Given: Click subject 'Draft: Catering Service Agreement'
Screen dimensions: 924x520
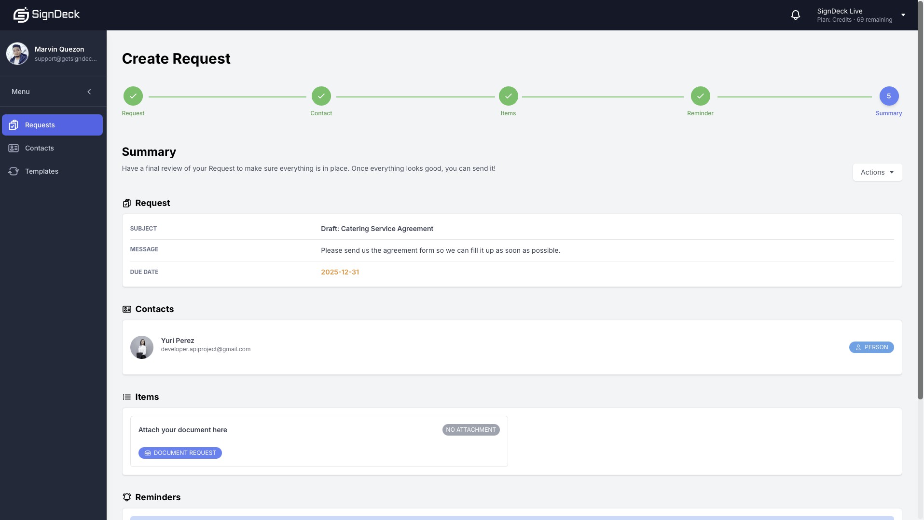Looking at the screenshot, I should 377,229.
